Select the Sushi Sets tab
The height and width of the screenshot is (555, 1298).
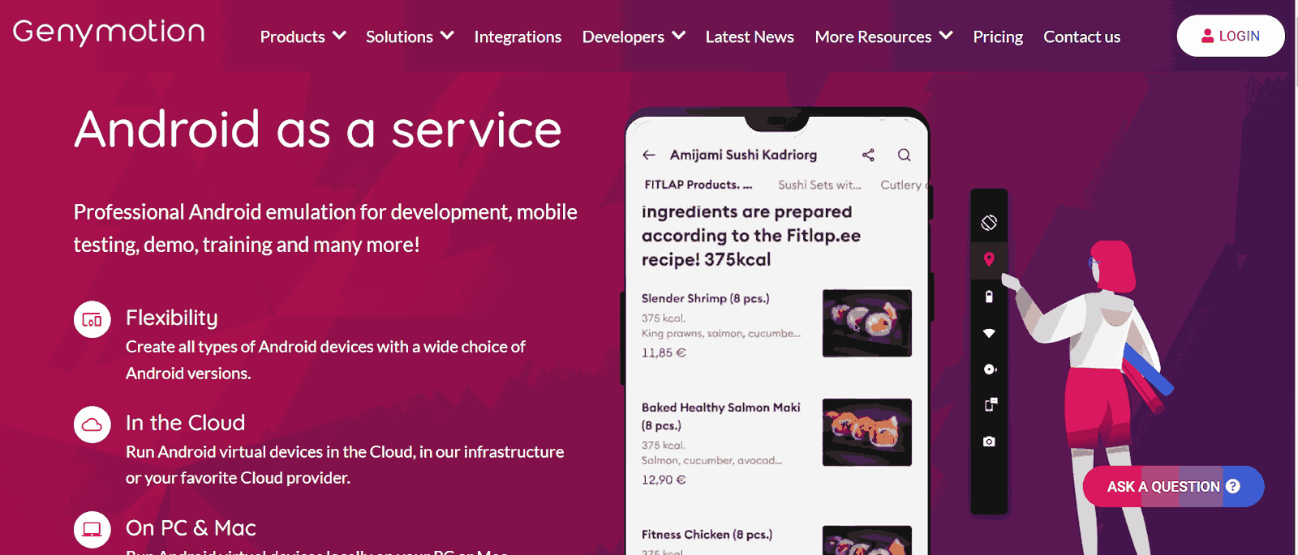point(819,185)
